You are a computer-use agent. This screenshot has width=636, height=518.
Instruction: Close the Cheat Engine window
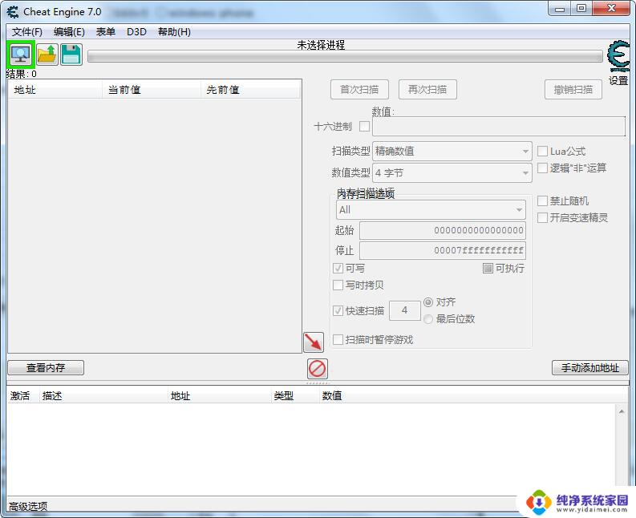click(612, 9)
